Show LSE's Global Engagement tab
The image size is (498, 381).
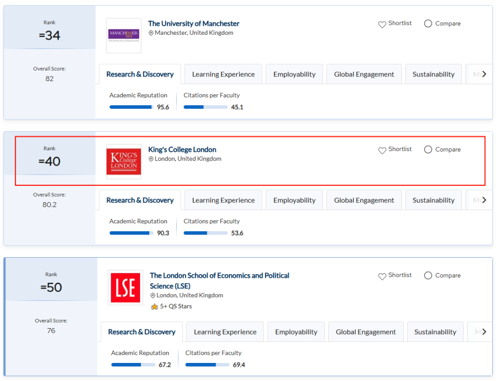pos(366,332)
